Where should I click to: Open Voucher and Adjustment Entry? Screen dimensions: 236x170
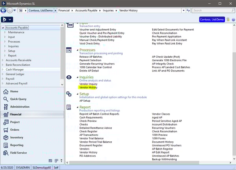[x=98, y=29]
